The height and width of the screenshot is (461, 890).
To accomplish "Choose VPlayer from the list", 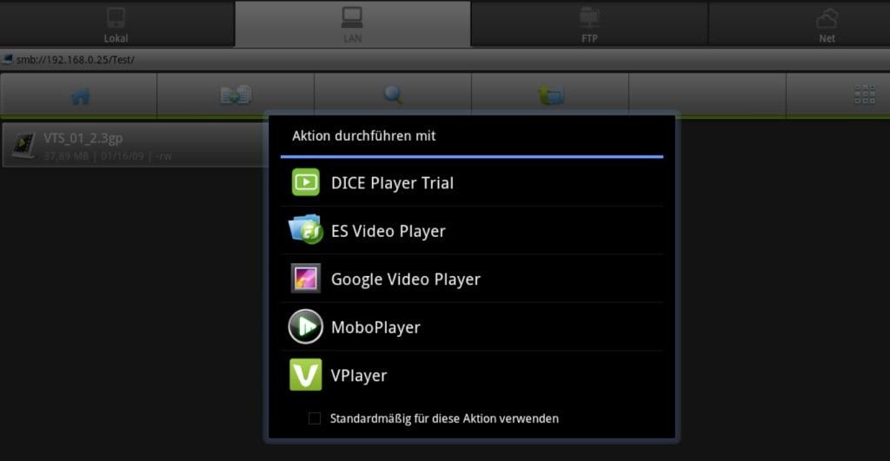I will 472,375.
